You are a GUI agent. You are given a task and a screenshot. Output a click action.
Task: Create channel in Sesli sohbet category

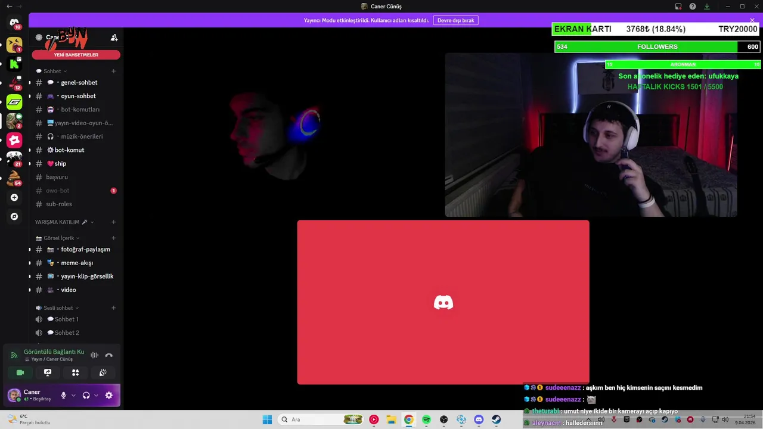coord(113,307)
